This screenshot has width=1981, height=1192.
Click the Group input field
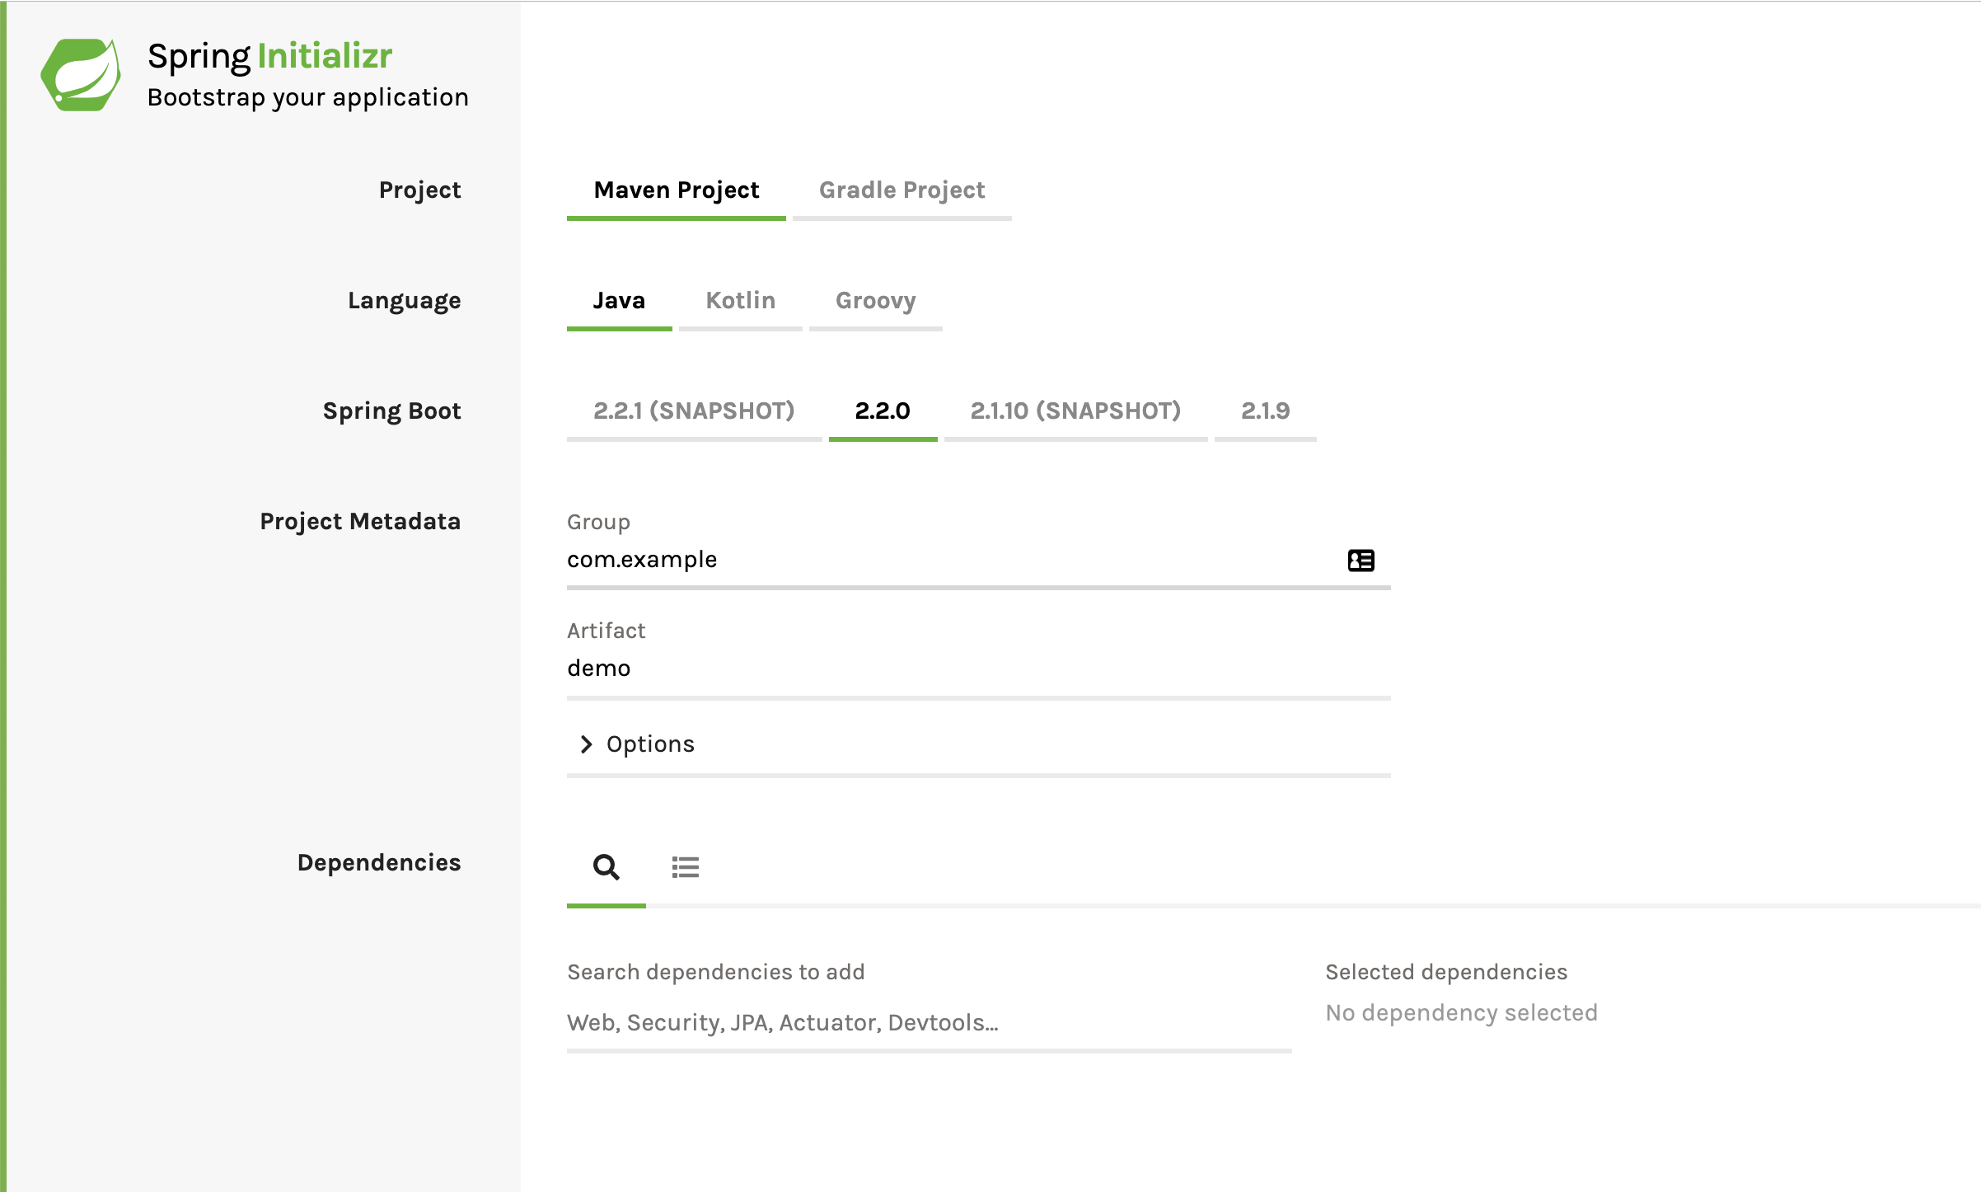[x=948, y=561]
